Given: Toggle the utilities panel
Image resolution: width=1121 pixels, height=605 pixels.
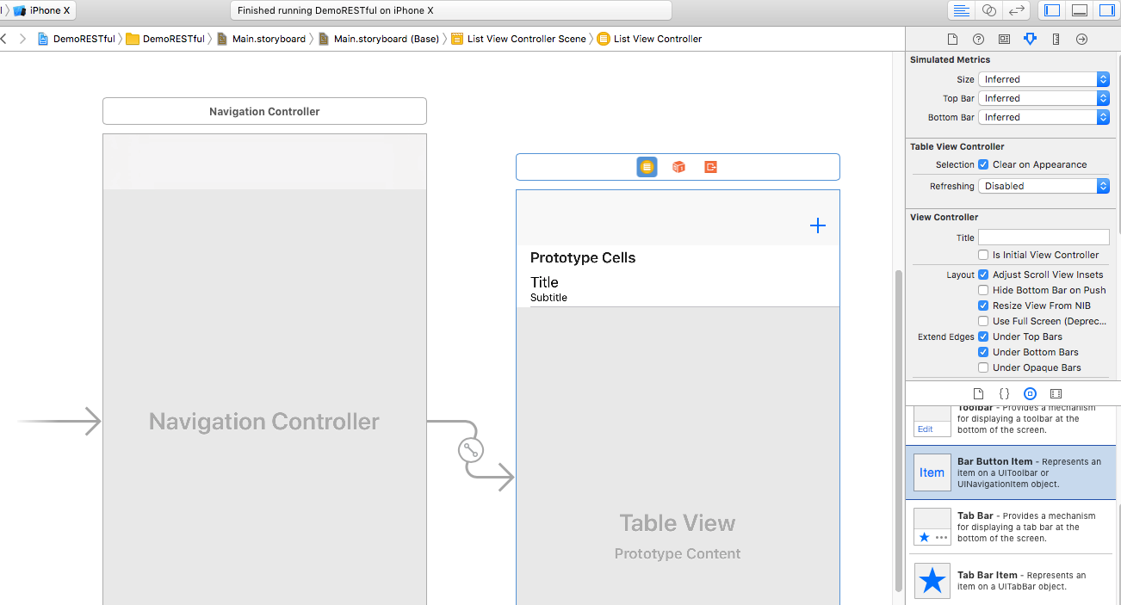Looking at the screenshot, I should pos(1106,10).
